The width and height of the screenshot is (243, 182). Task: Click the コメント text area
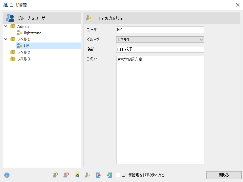pyautogui.click(x=160, y=110)
